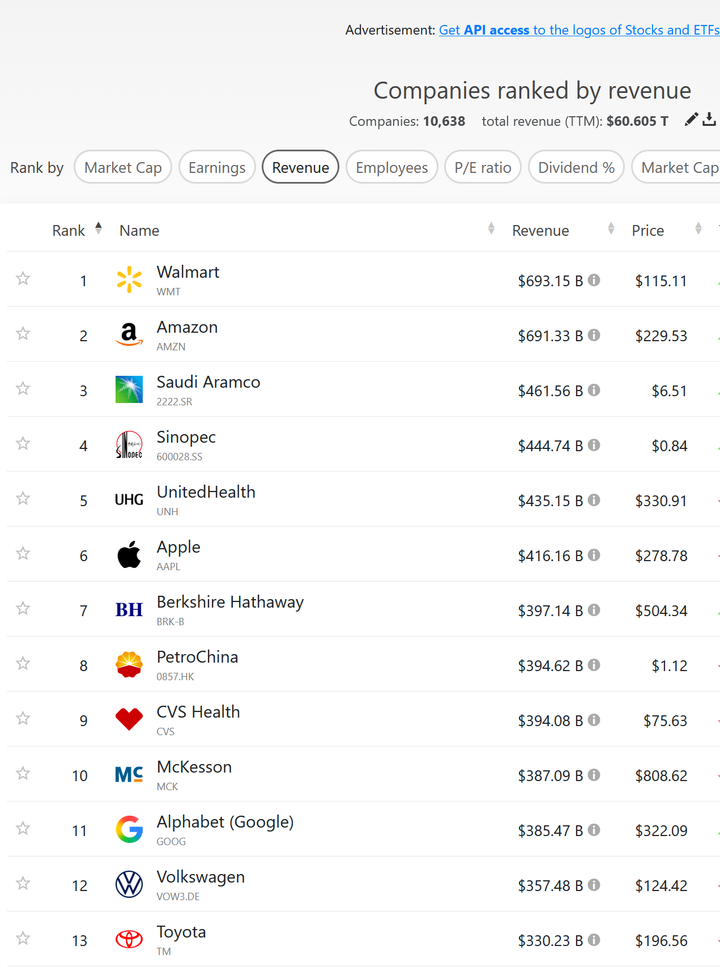
Task: Switch to Dividend % ranking
Action: tap(576, 167)
